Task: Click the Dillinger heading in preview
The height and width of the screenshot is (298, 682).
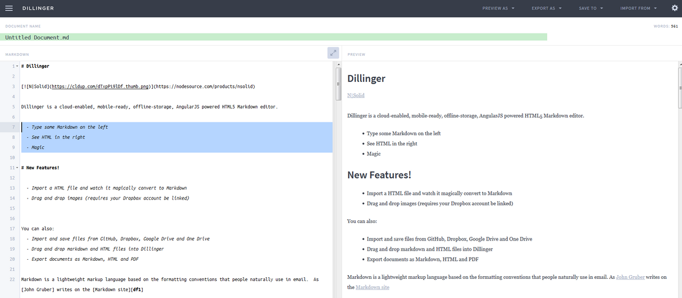Action: [x=366, y=79]
